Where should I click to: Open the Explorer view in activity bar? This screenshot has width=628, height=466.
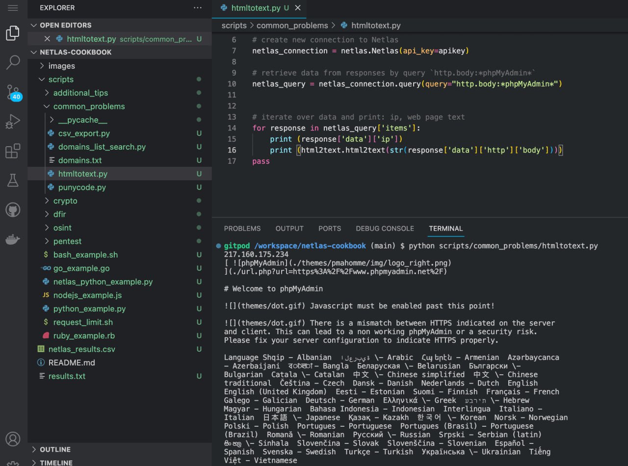pos(13,33)
